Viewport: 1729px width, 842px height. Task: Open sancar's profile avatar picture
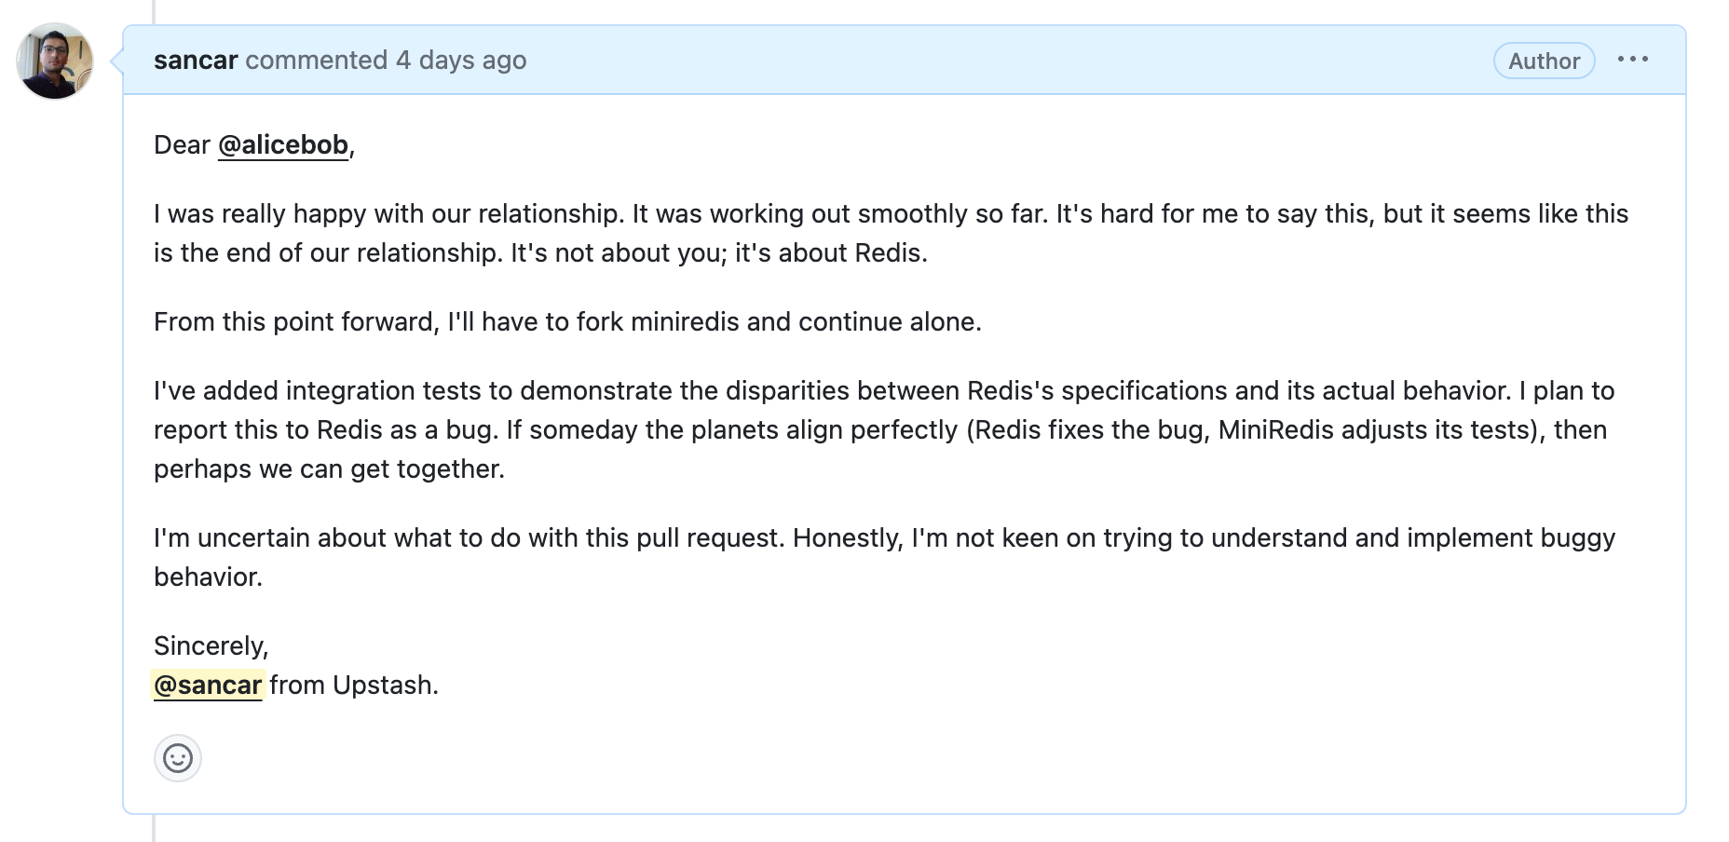click(55, 61)
